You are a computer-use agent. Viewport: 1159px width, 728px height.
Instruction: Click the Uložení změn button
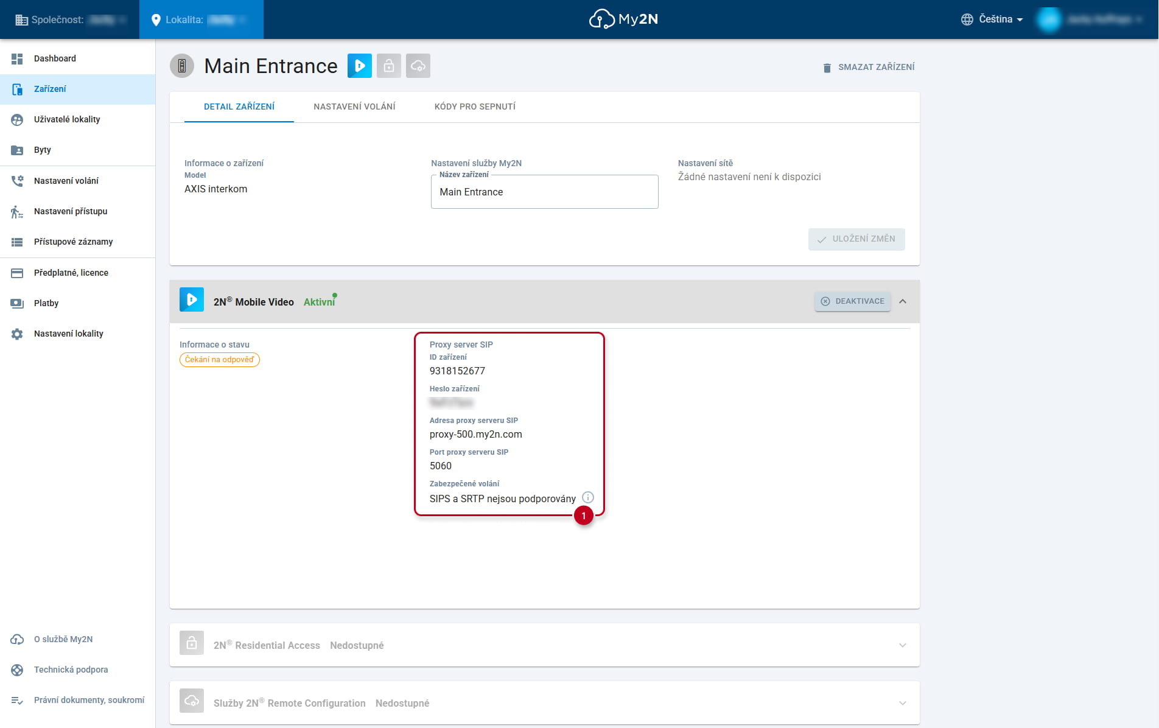[856, 239]
